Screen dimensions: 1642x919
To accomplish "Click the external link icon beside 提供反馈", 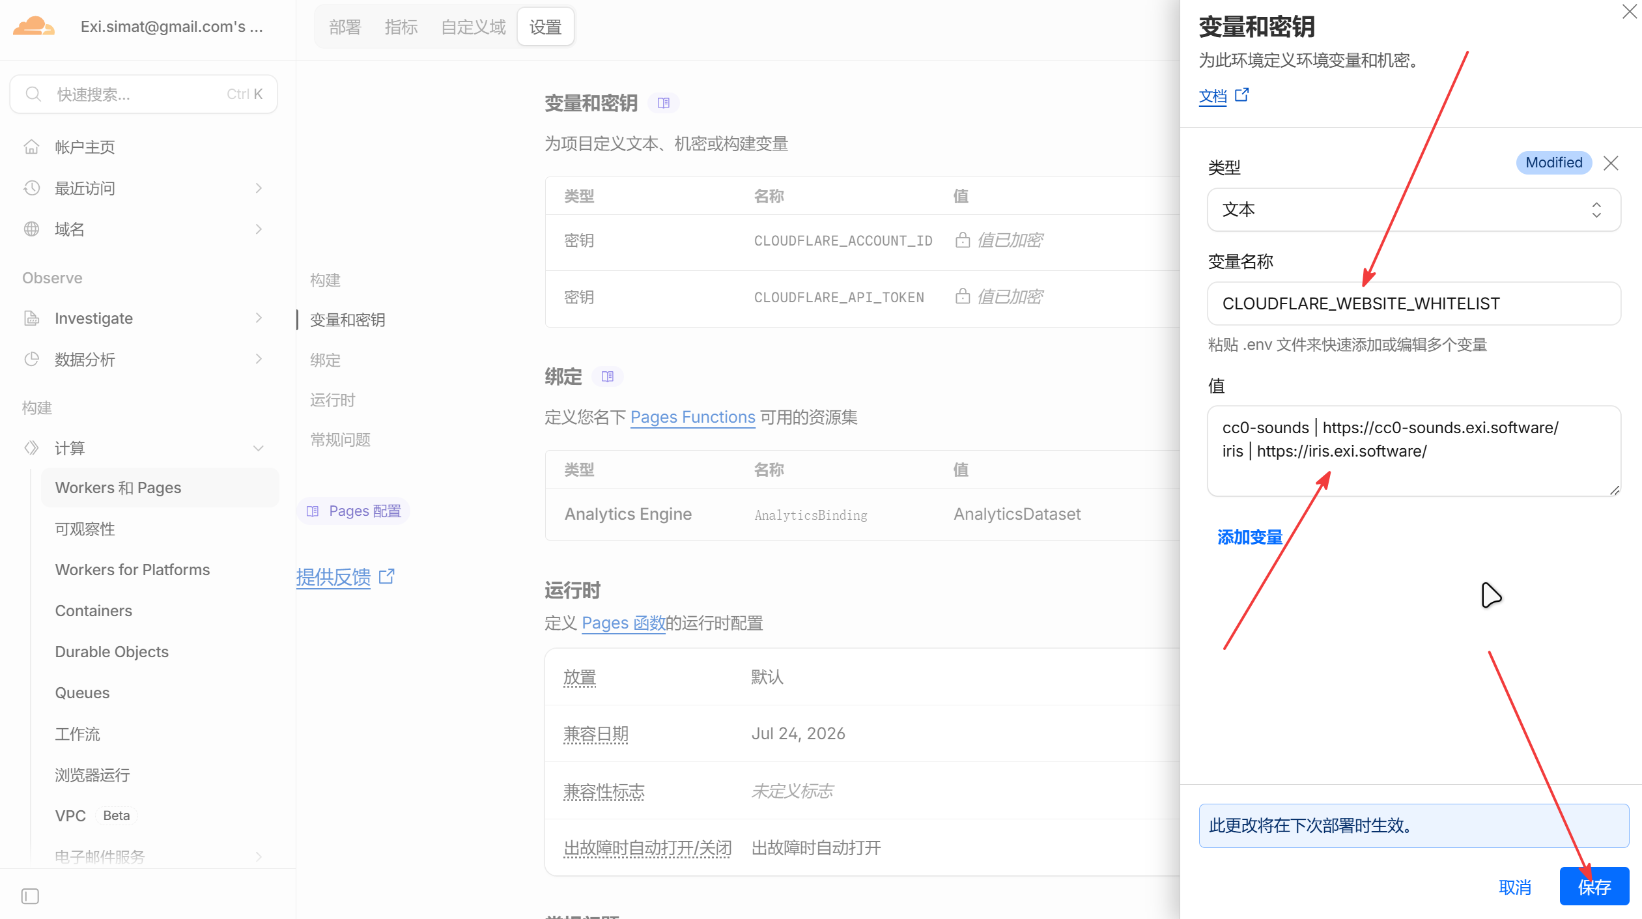I will coord(387,576).
